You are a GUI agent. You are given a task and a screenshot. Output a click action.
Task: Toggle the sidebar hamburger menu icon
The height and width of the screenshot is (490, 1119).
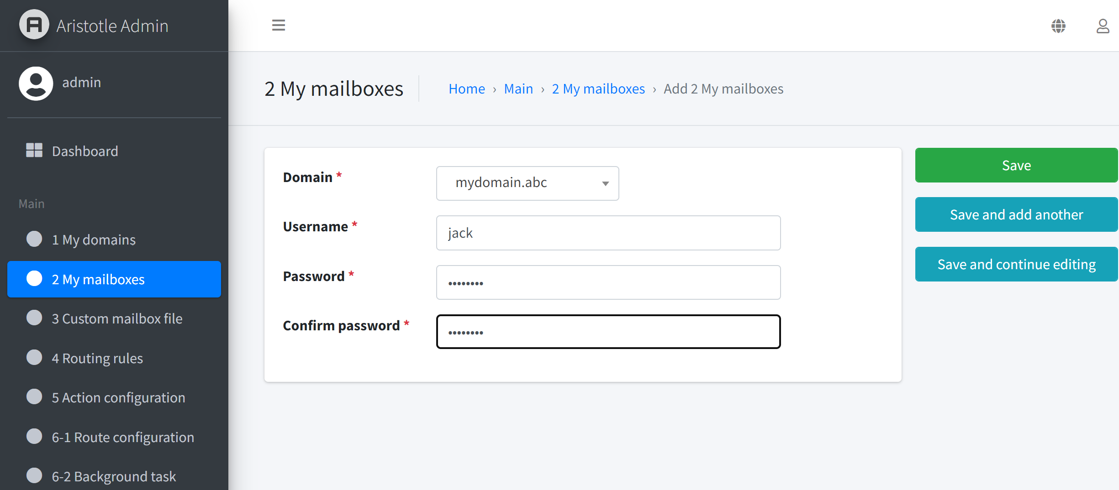coord(278,25)
